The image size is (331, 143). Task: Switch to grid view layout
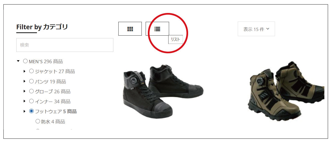(130, 29)
